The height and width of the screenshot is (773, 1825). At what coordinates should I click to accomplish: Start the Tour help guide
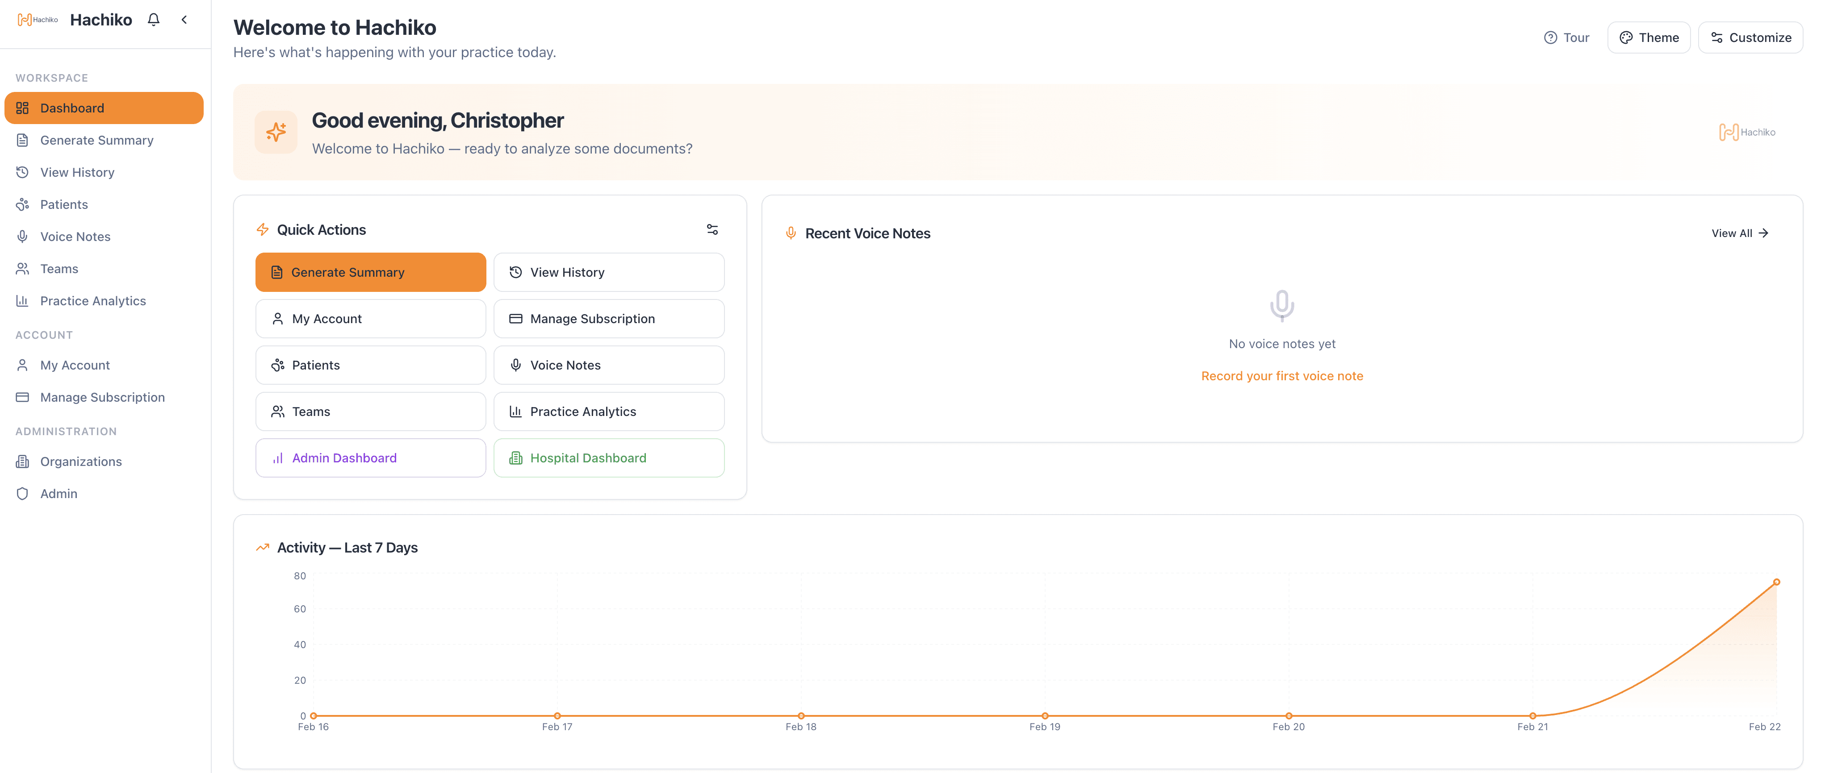(x=1566, y=37)
